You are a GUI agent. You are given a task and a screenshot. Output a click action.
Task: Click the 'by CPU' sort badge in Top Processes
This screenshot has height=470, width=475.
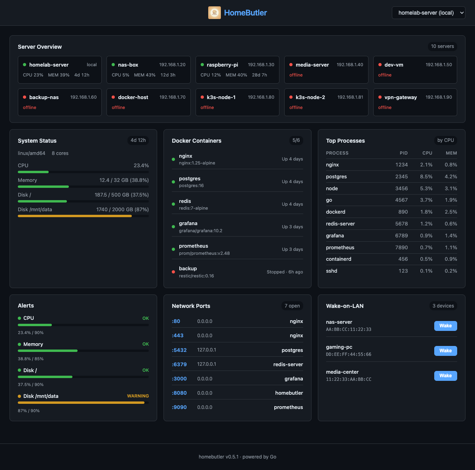coord(445,140)
